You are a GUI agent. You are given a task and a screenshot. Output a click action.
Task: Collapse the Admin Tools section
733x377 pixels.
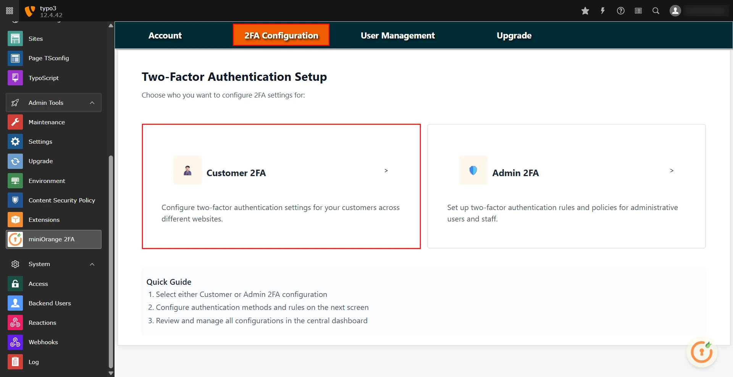click(92, 103)
